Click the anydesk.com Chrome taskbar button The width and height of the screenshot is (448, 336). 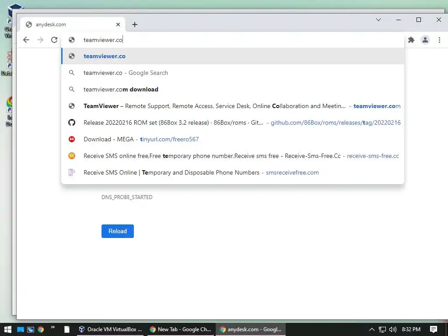click(x=251, y=329)
